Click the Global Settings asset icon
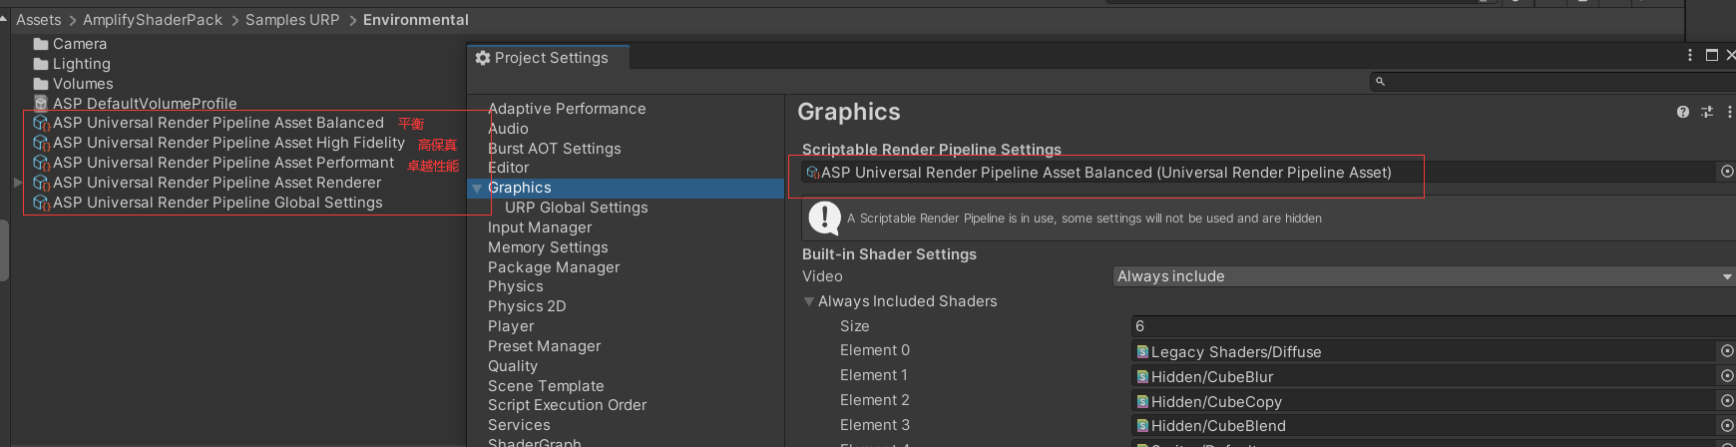 coord(41,203)
